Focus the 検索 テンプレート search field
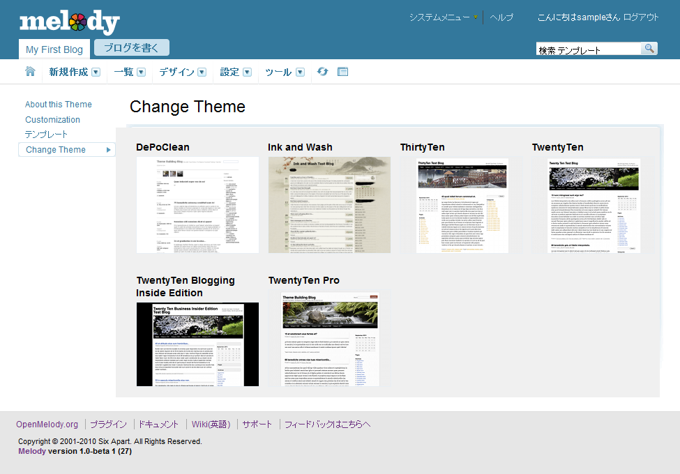Viewport: 680px width, 474px height. click(x=589, y=49)
